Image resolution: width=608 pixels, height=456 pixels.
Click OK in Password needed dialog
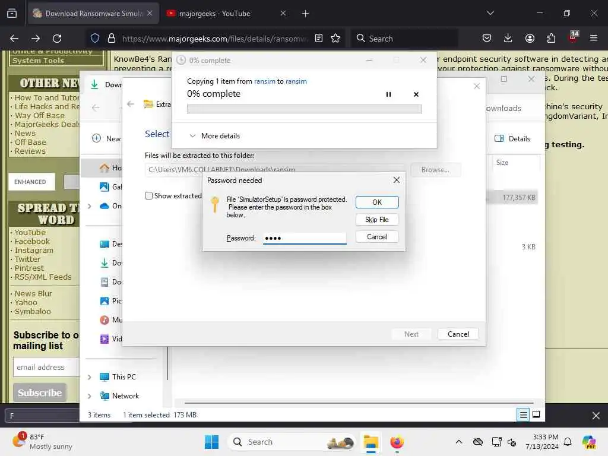377,202
